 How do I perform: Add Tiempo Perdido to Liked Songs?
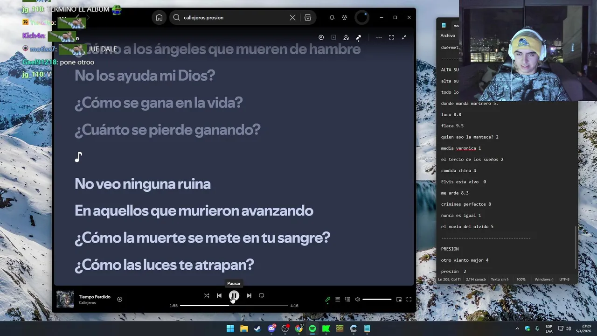click(x=119, y=299)
